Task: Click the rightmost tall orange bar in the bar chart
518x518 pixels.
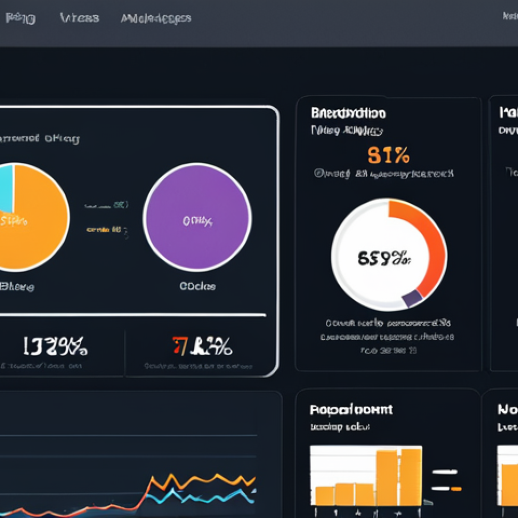Action: 411,477
